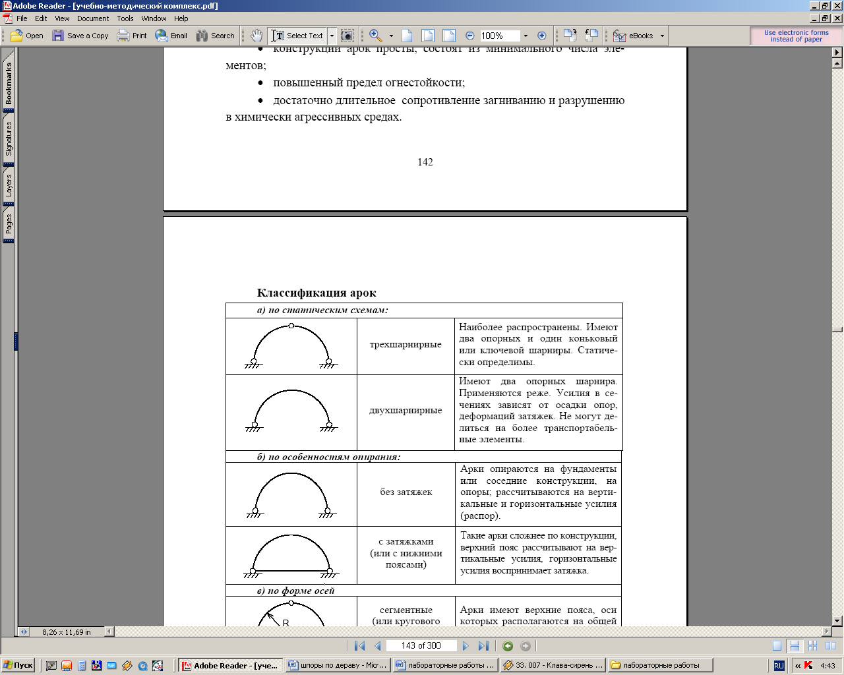
Task: Click the Print icon in toolbar
Action: pos(132,36)
